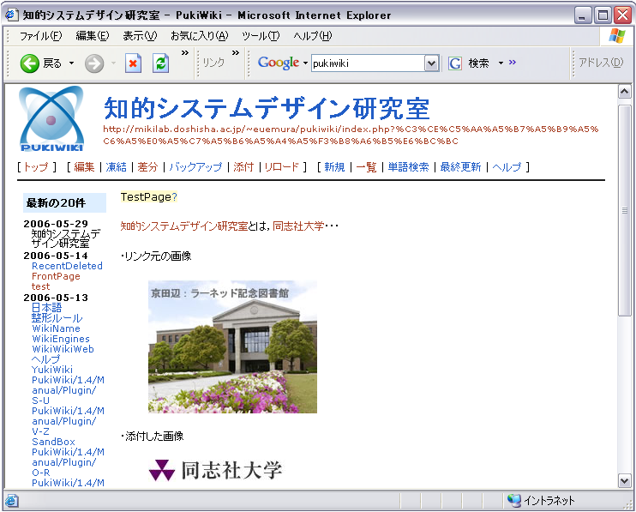Screen dimensions: 636x512
Task: Click the WikiEngines sidebar link
Action: [x=61, y=339]
